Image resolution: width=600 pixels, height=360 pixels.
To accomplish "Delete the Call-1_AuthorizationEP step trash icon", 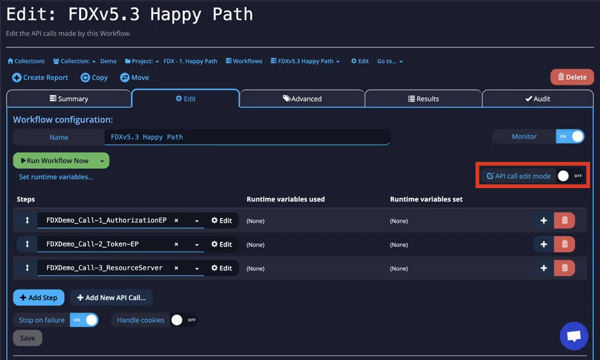I will (565, 220).
